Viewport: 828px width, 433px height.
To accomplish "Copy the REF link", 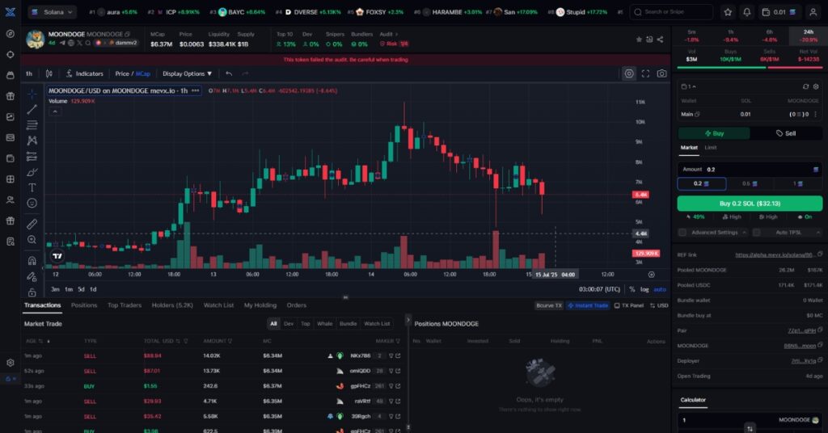I will (820, 254).
